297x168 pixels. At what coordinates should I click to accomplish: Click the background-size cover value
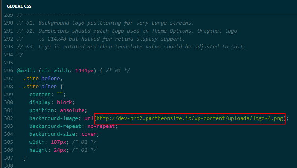point(89,134)
